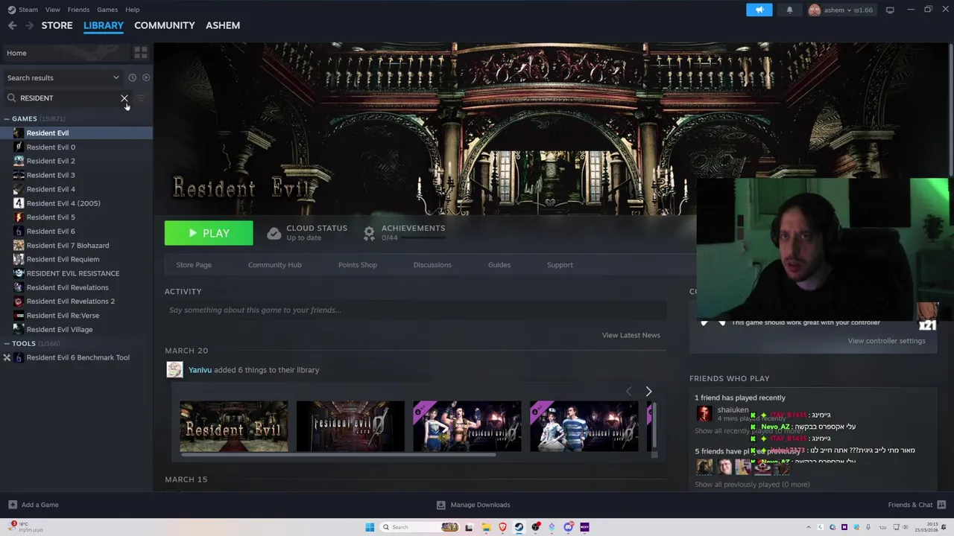Select Resident Evil Revelations 2 entry
The image size is (954, 536).
pyautogui.click(x=71, y=301)
